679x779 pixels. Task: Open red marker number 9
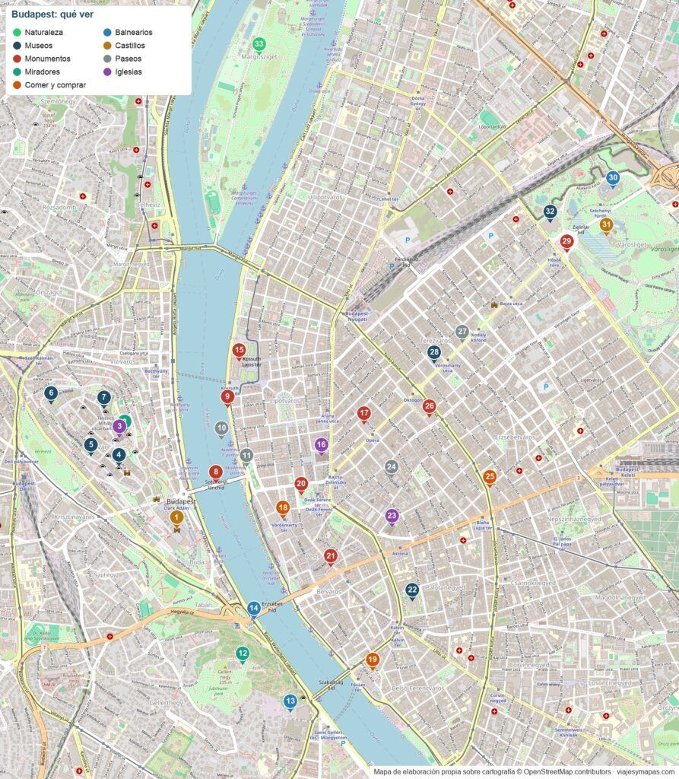(227, 397)
